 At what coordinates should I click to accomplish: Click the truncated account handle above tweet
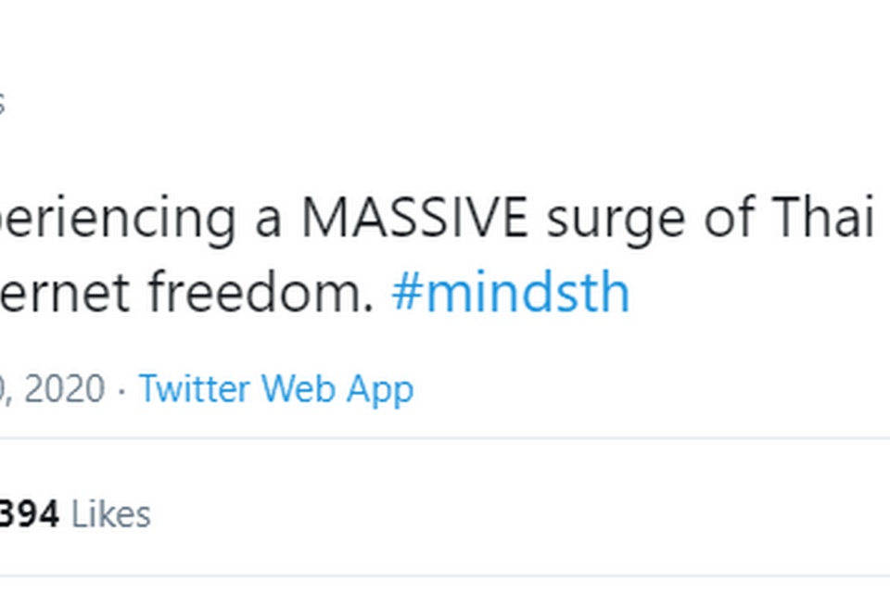(2, 102)
